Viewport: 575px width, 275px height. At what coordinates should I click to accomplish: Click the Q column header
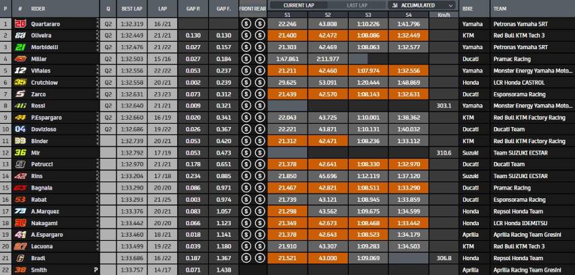click(108, 9)
